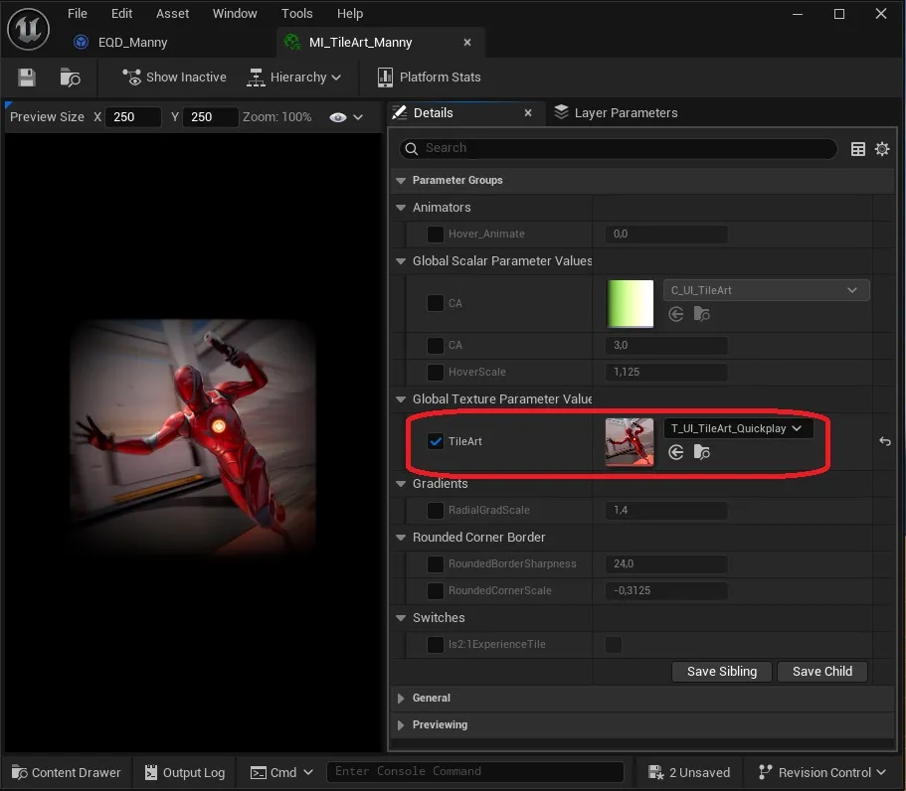Open the Edit menu
The height and width of the screenshot is (791, 906).
click(121, 13)
